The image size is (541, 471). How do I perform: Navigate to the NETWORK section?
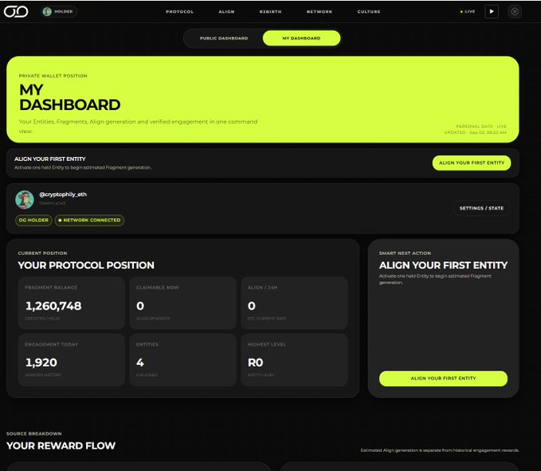[x=320, y=12]
